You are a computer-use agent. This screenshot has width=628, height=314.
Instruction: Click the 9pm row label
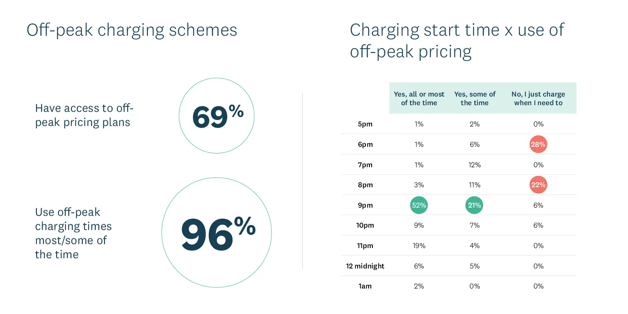[x=365, y=205]
